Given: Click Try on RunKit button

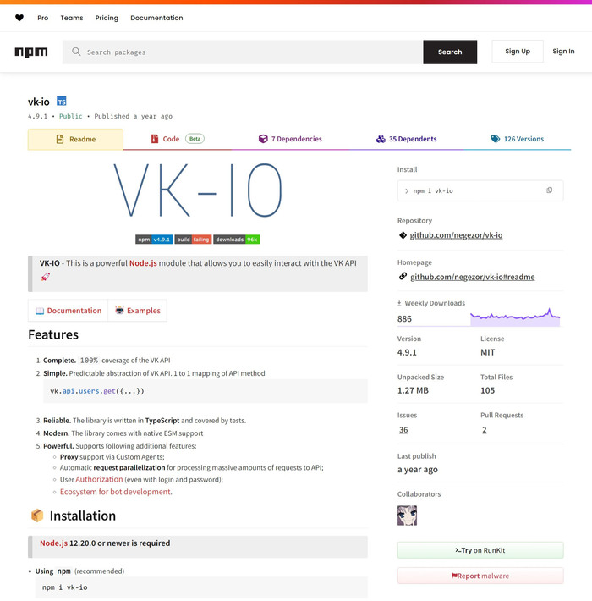Looking at the screenshot, I should (x=480, y=550).
